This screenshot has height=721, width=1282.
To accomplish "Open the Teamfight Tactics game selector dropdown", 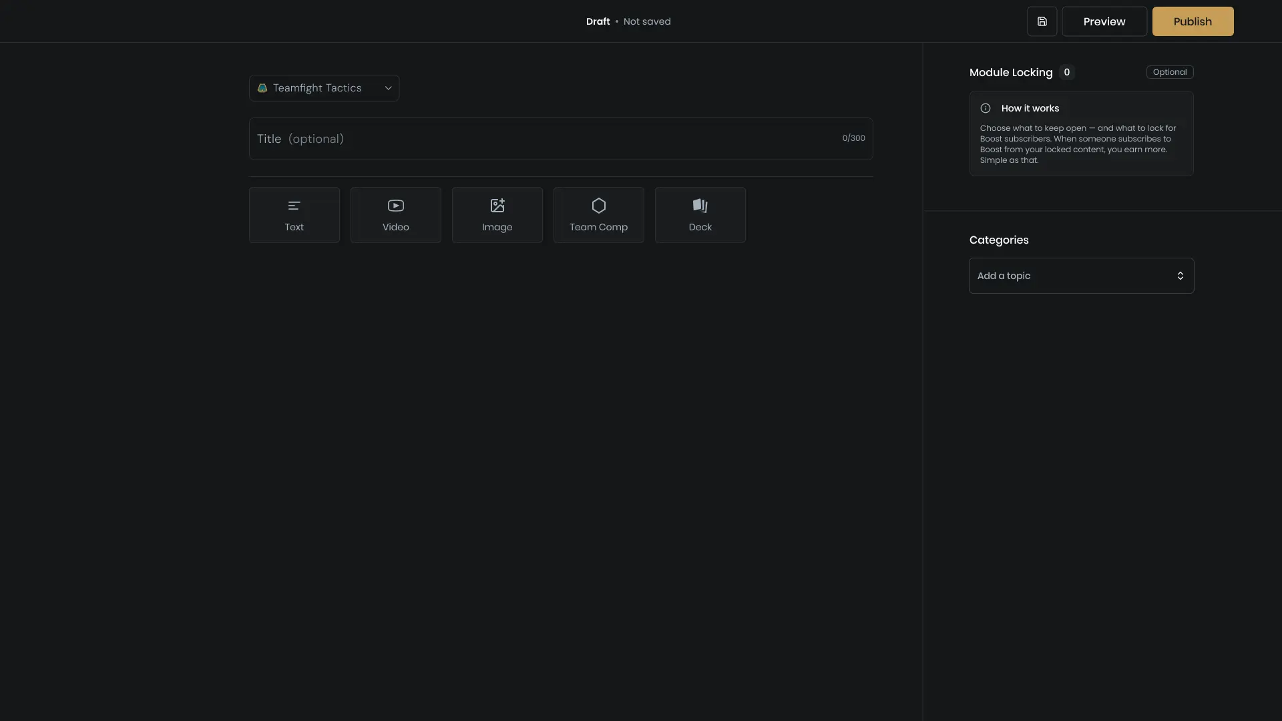I will click(x=324, y=87).
